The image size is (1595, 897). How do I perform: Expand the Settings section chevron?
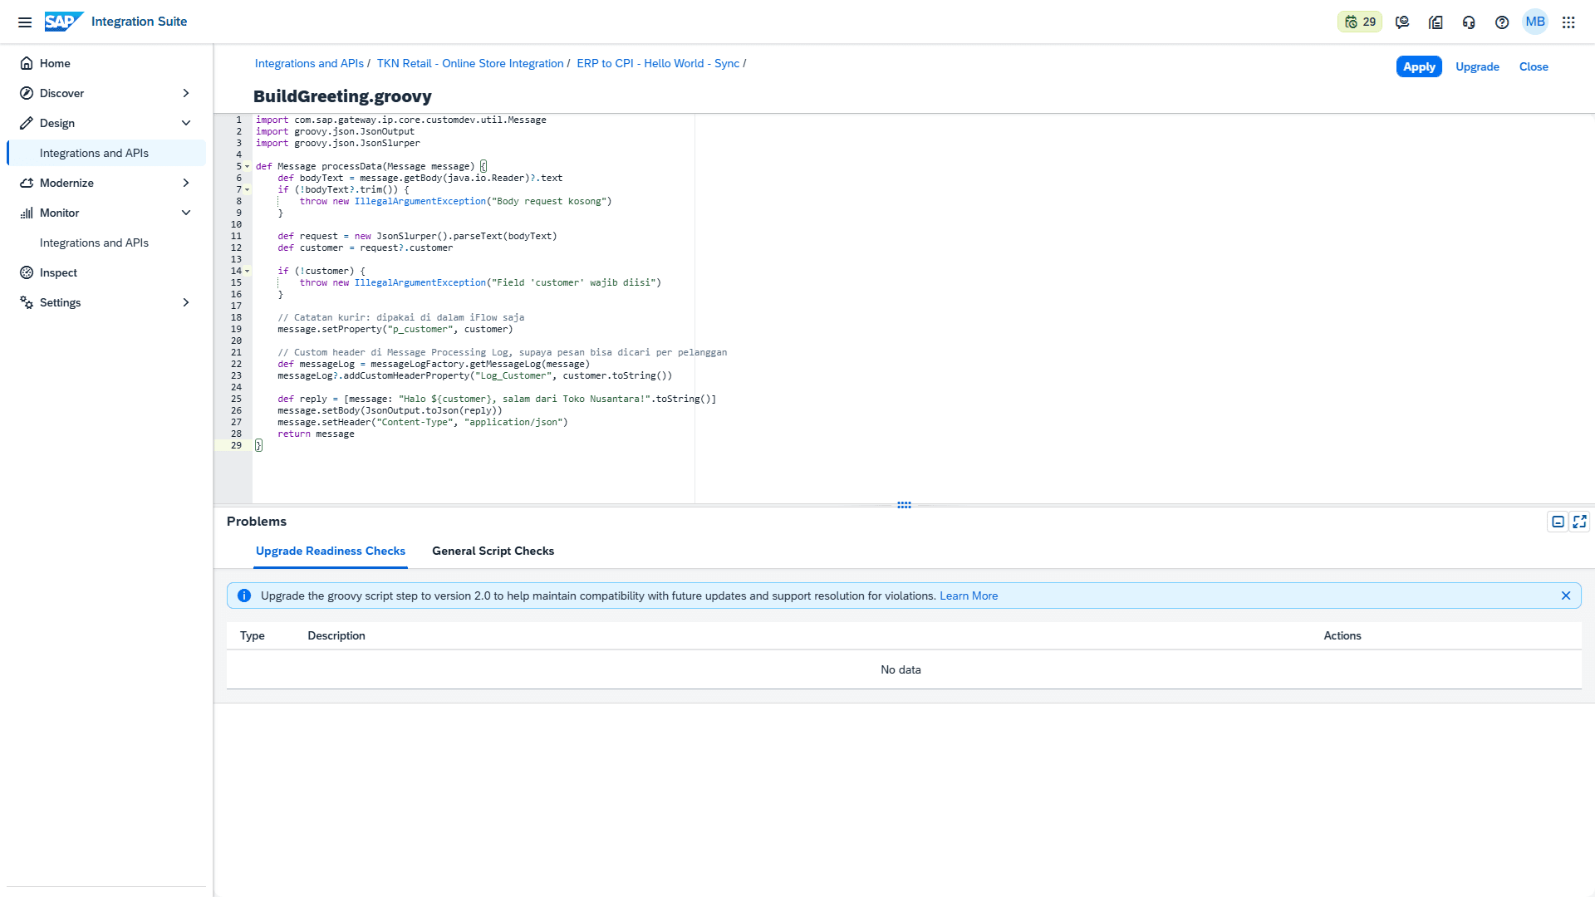point(186,302)
